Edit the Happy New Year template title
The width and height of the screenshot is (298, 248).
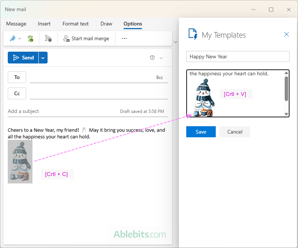click(238, 56)
